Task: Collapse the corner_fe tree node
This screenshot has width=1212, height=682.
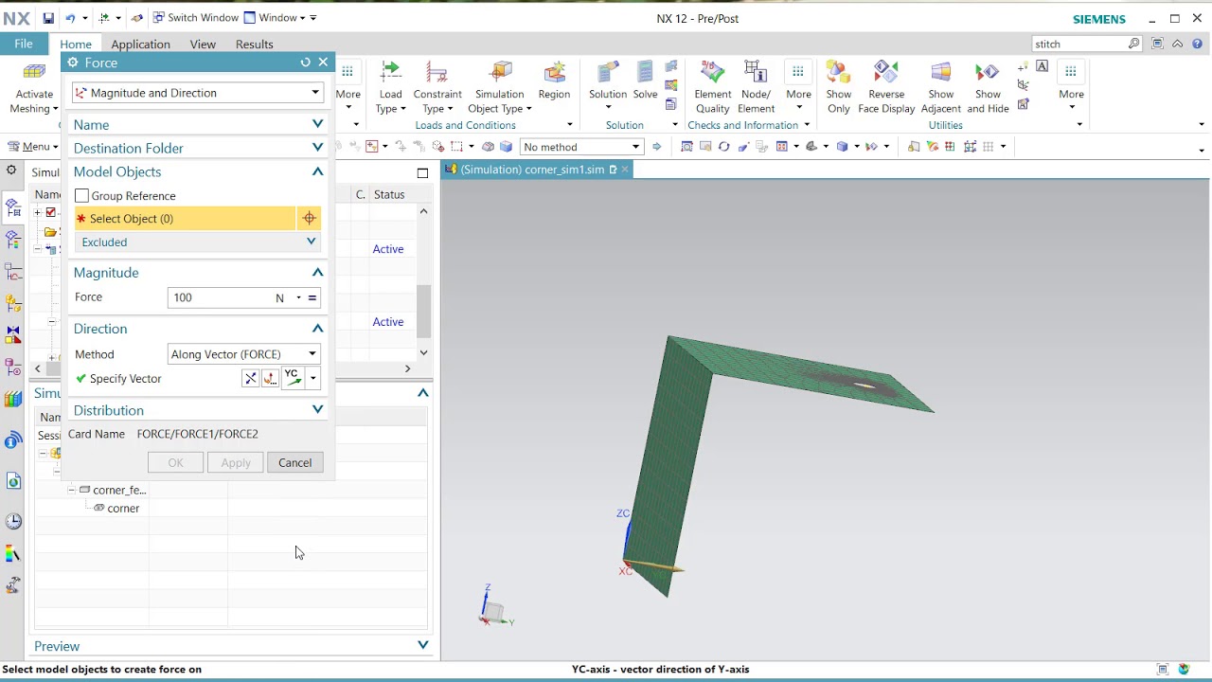Action: tap(71, 491)
